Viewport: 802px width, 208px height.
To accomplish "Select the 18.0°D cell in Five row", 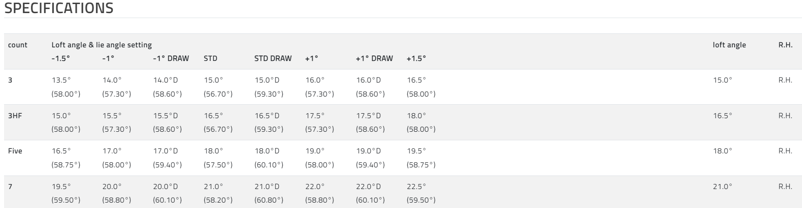I will tap(267, 151).
